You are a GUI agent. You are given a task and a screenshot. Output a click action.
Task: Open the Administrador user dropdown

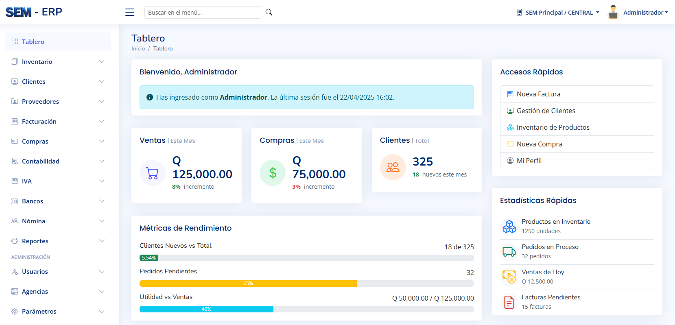point(645,13)
